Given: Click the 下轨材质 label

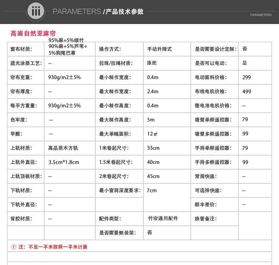Looking at the screenshot, I should click(x=21, y=190).
